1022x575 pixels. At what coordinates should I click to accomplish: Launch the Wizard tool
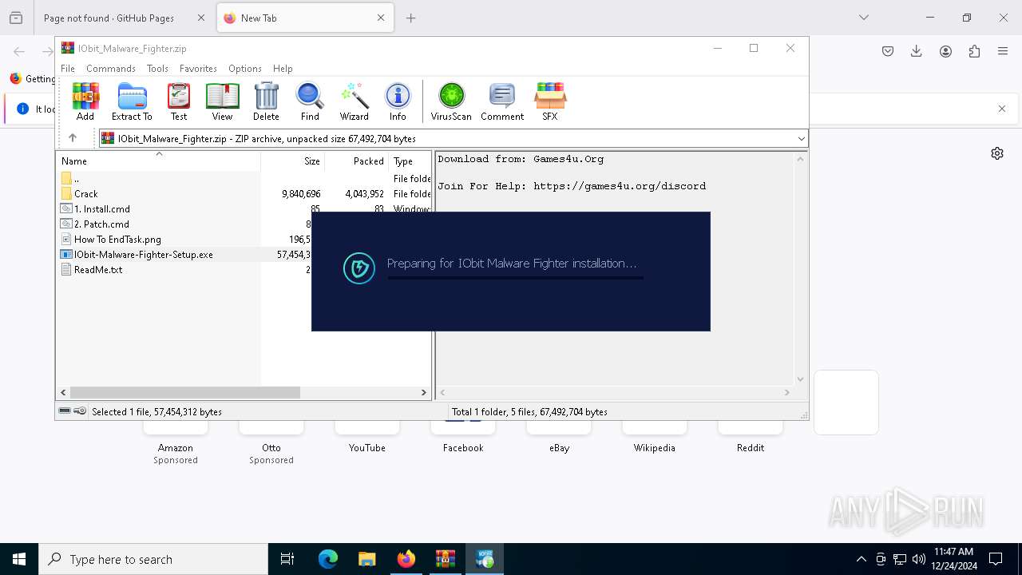point(354,101)
